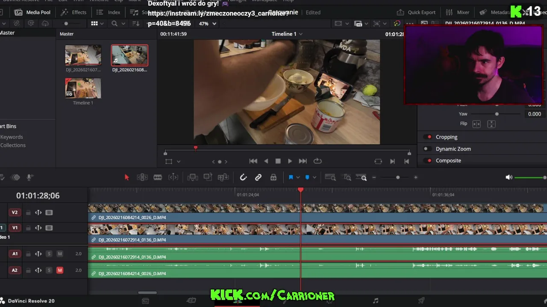
Task: Play the timeline forward
Action: (x=290, y=161)
